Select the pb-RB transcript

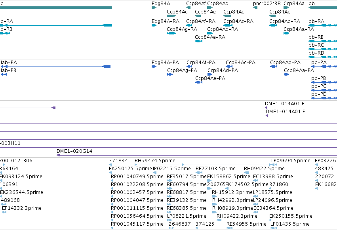(323, 41)
